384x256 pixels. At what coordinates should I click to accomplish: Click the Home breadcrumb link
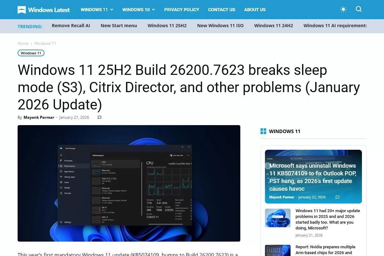coord(23,44)
